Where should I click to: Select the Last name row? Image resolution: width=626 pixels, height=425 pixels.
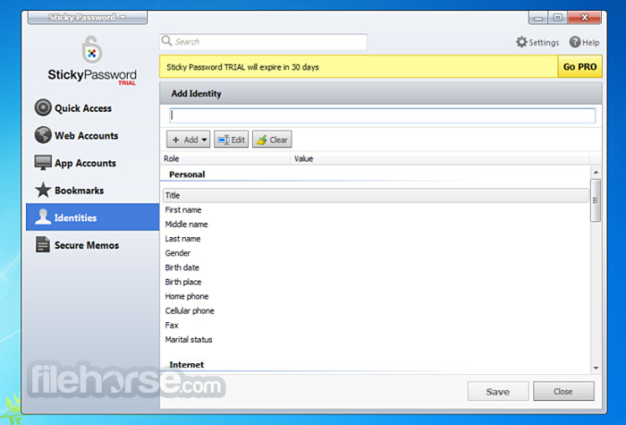pos(376,239)
